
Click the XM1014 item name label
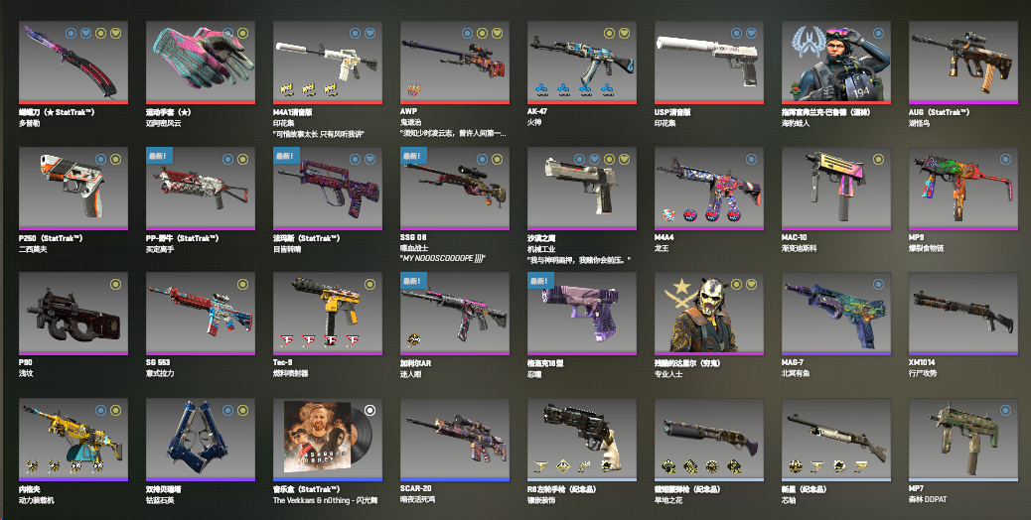click(922, 362)
